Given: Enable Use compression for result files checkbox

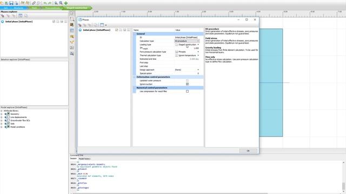Looking at the screenshot, I should pos(188,91).
